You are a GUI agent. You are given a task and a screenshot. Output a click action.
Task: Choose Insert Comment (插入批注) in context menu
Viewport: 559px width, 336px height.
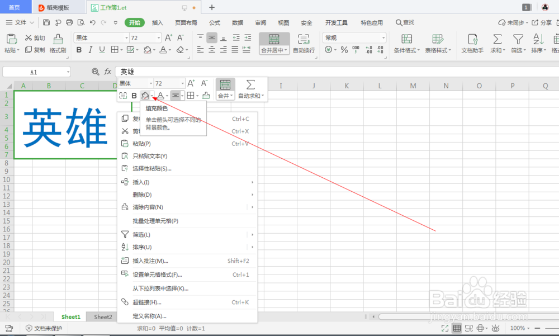187,261
